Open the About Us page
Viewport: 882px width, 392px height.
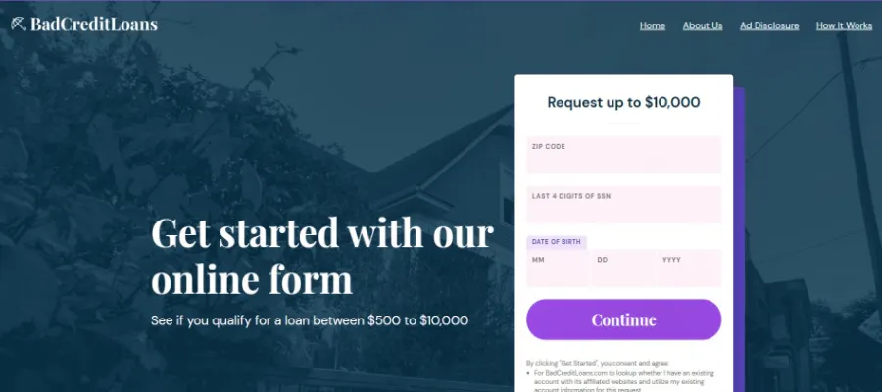(x=703, y=25)
